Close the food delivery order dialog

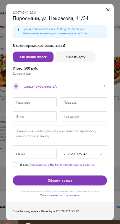click(x=108, y=10)
